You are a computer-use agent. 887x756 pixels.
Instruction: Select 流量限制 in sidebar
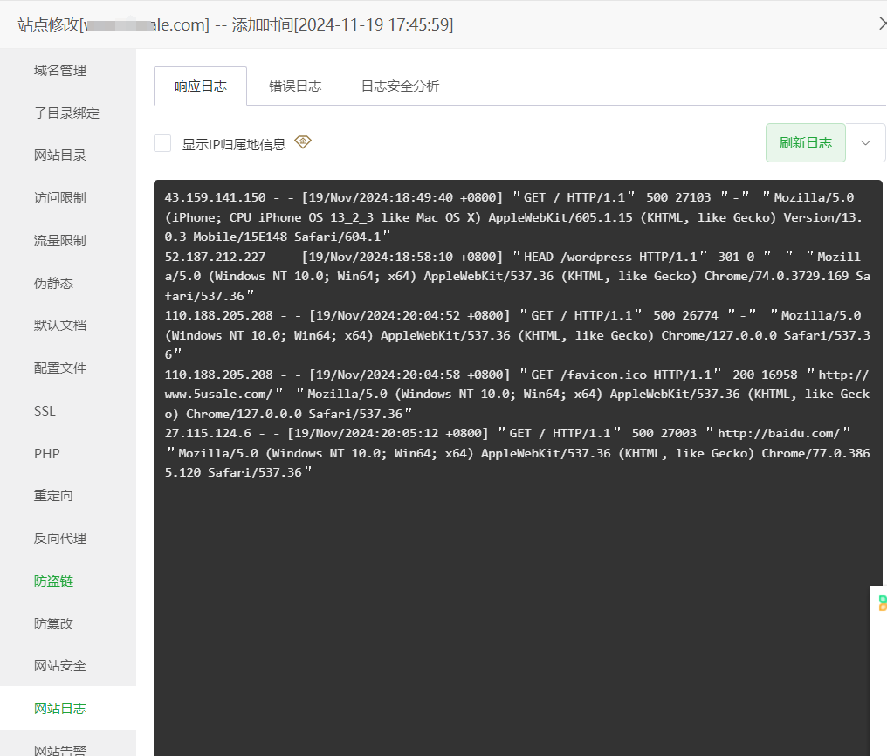pos(60,241)
